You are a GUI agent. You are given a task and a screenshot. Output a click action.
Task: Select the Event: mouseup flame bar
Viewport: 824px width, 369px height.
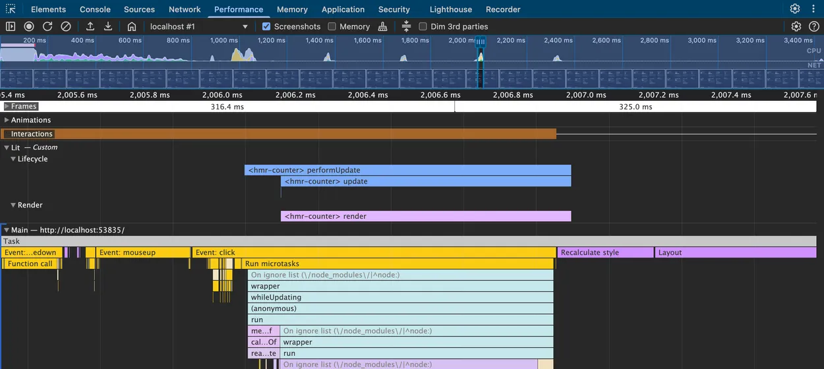pos(143,252)
